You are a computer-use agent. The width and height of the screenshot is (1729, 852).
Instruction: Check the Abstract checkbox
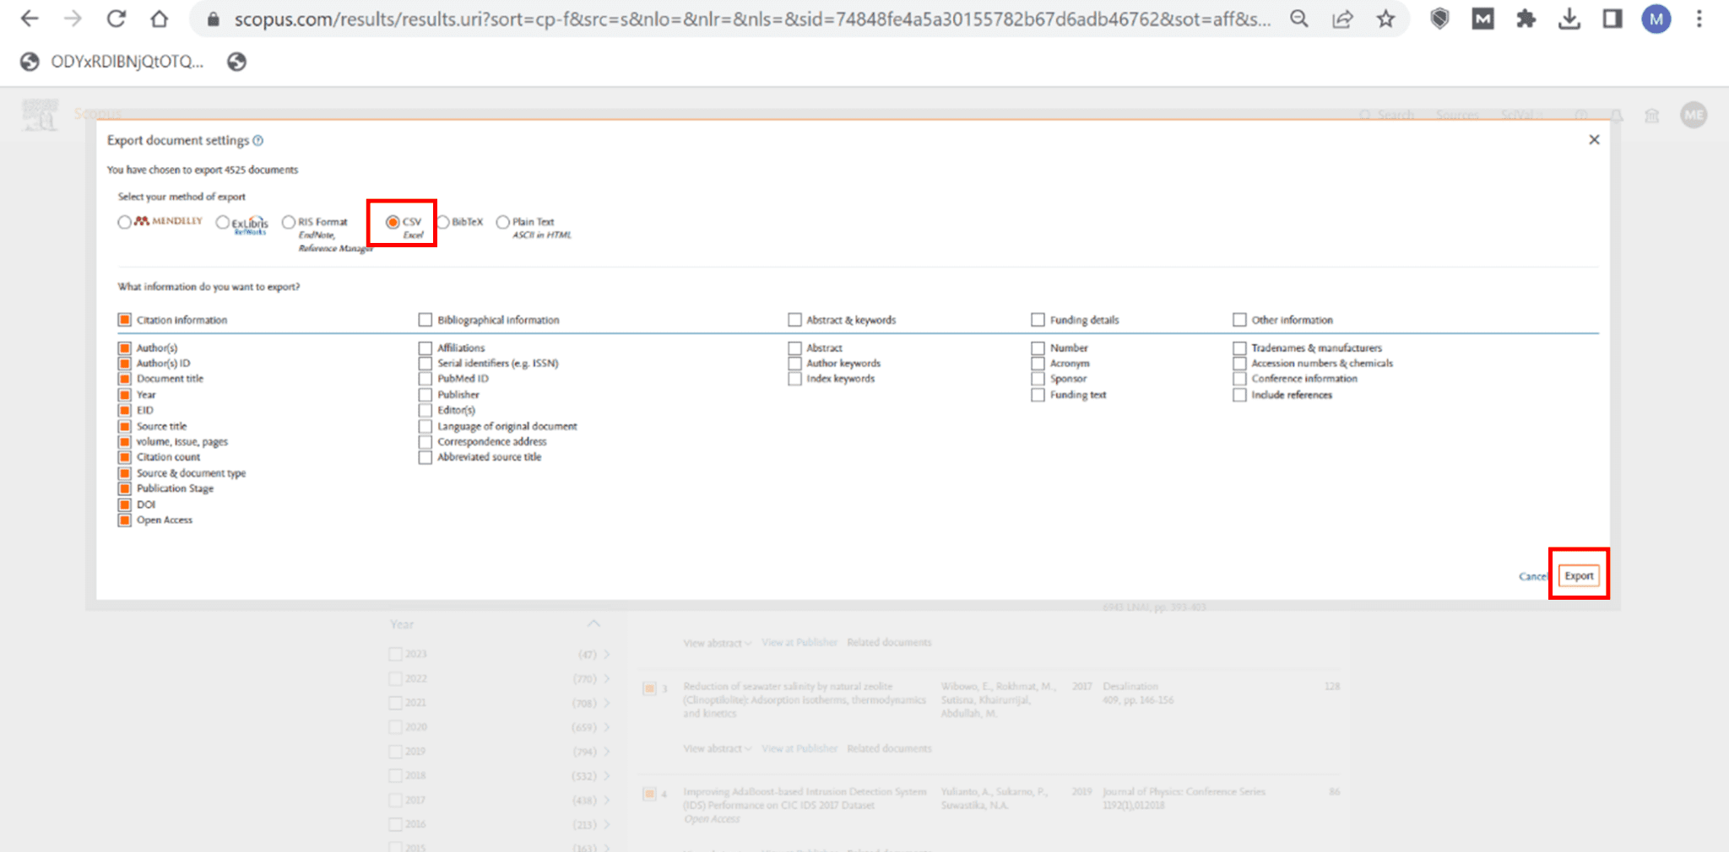(794, 348)
